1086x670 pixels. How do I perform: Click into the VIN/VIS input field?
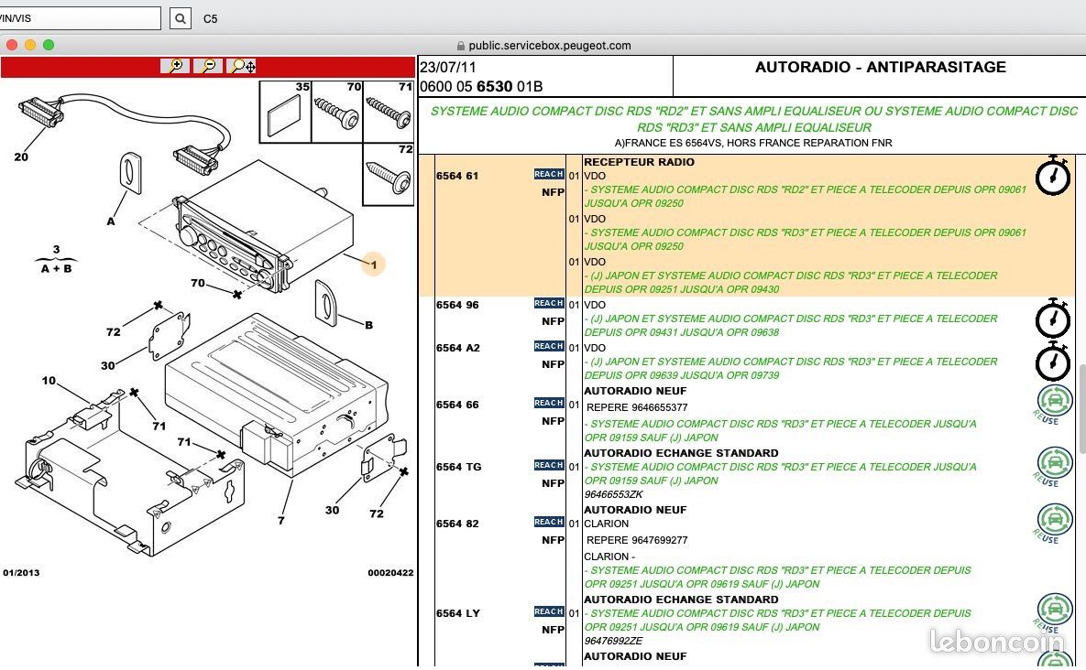point(80,18)
